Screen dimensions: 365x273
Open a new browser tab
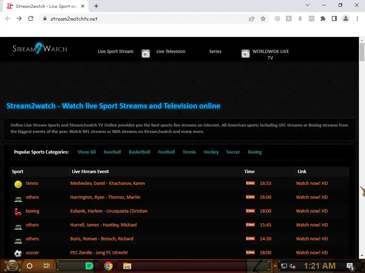(96, 6)
